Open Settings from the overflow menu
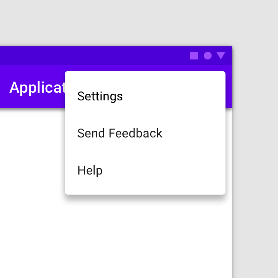Image resolution: width=278 pixels, height=278 pixels. [145, 96]
